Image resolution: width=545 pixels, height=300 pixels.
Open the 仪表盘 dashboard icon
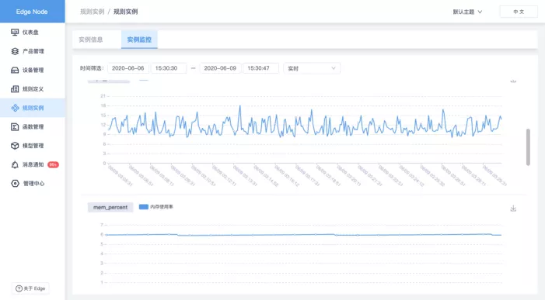[15, 33]
